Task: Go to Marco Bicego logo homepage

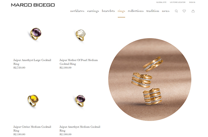Action: point(33,5)
